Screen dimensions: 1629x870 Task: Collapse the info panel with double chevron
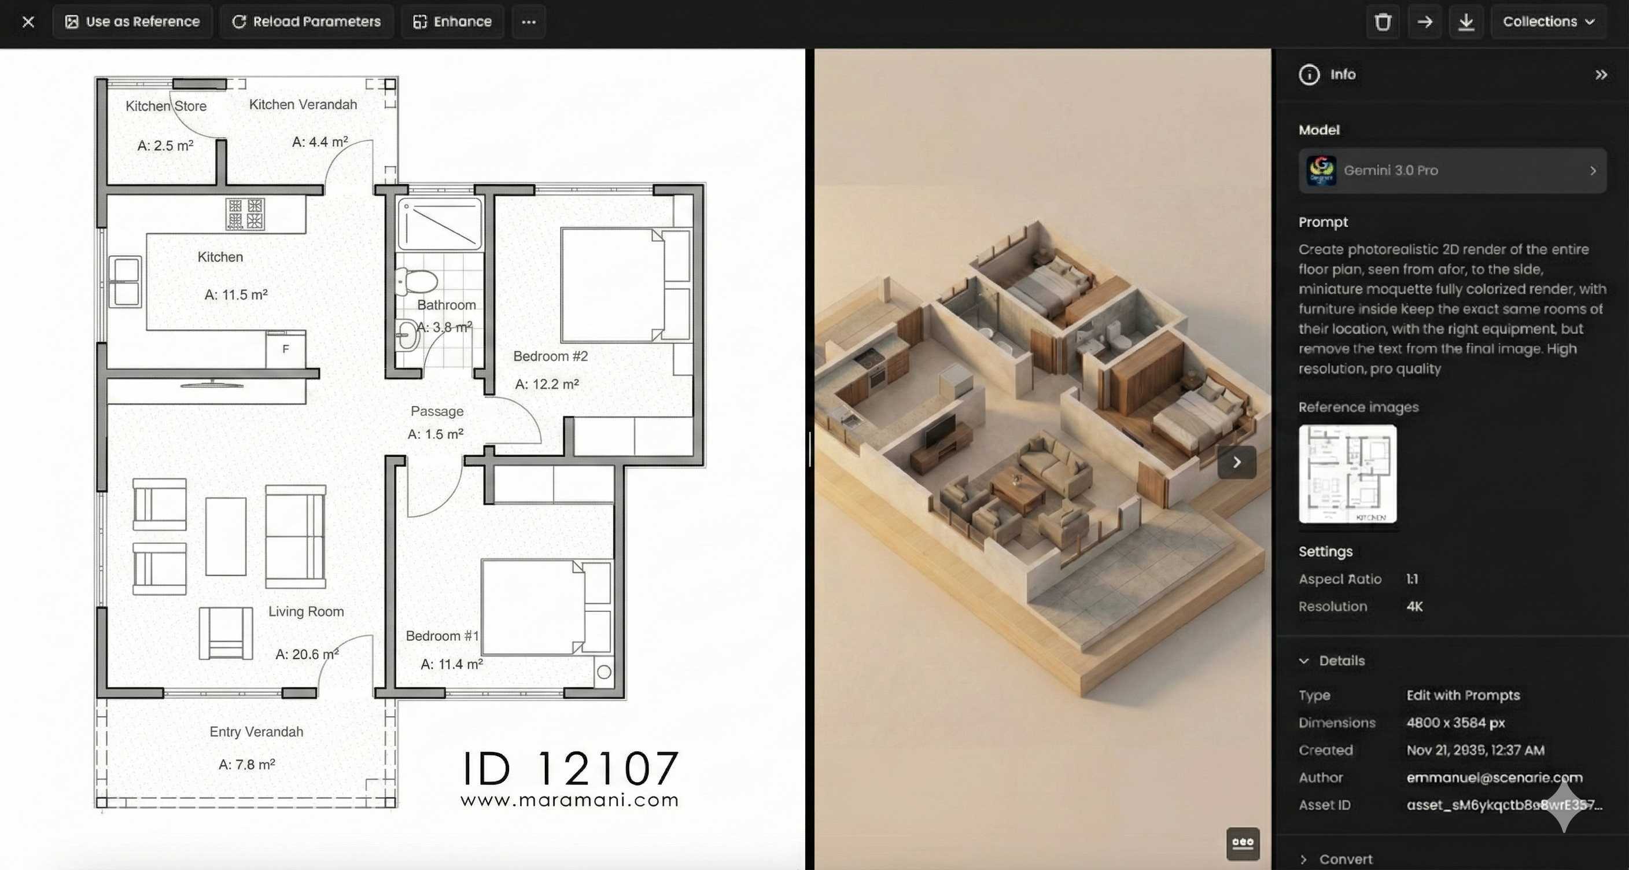point(1601,75)
